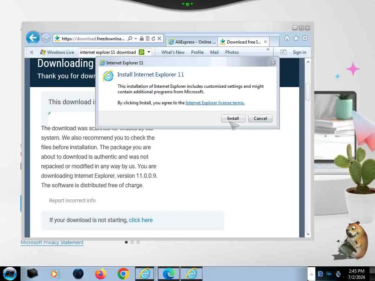Click the greyed Forward arrow button
Image resolution: width=375 pixels, height=281 pixels.
[45, 38]
